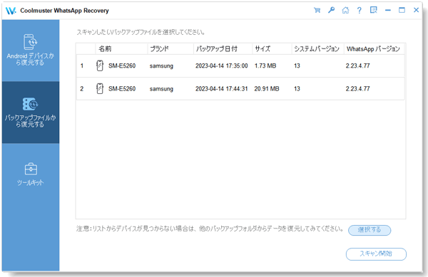Image resolution: width=428 pixels, height=277 pixels.
Task: Click system version 13 in row 1
Action: [x=297, y=66]
